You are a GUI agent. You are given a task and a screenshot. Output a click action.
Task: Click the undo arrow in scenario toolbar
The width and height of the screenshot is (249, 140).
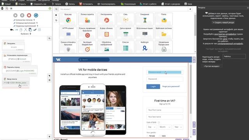click(12, 30)
